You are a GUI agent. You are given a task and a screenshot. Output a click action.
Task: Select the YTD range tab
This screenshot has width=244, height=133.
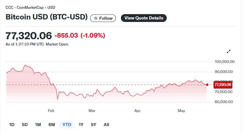coord(67,125)
